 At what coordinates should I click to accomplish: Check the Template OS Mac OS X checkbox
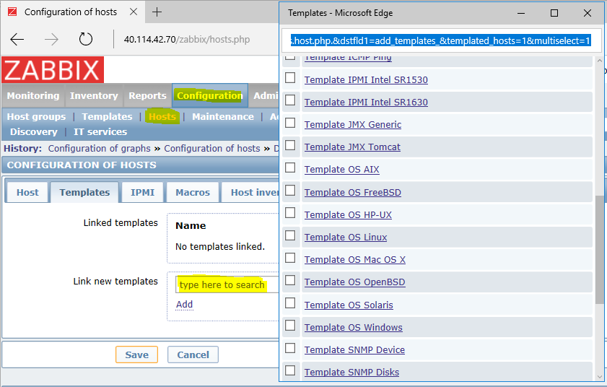(x=290, y=258)
